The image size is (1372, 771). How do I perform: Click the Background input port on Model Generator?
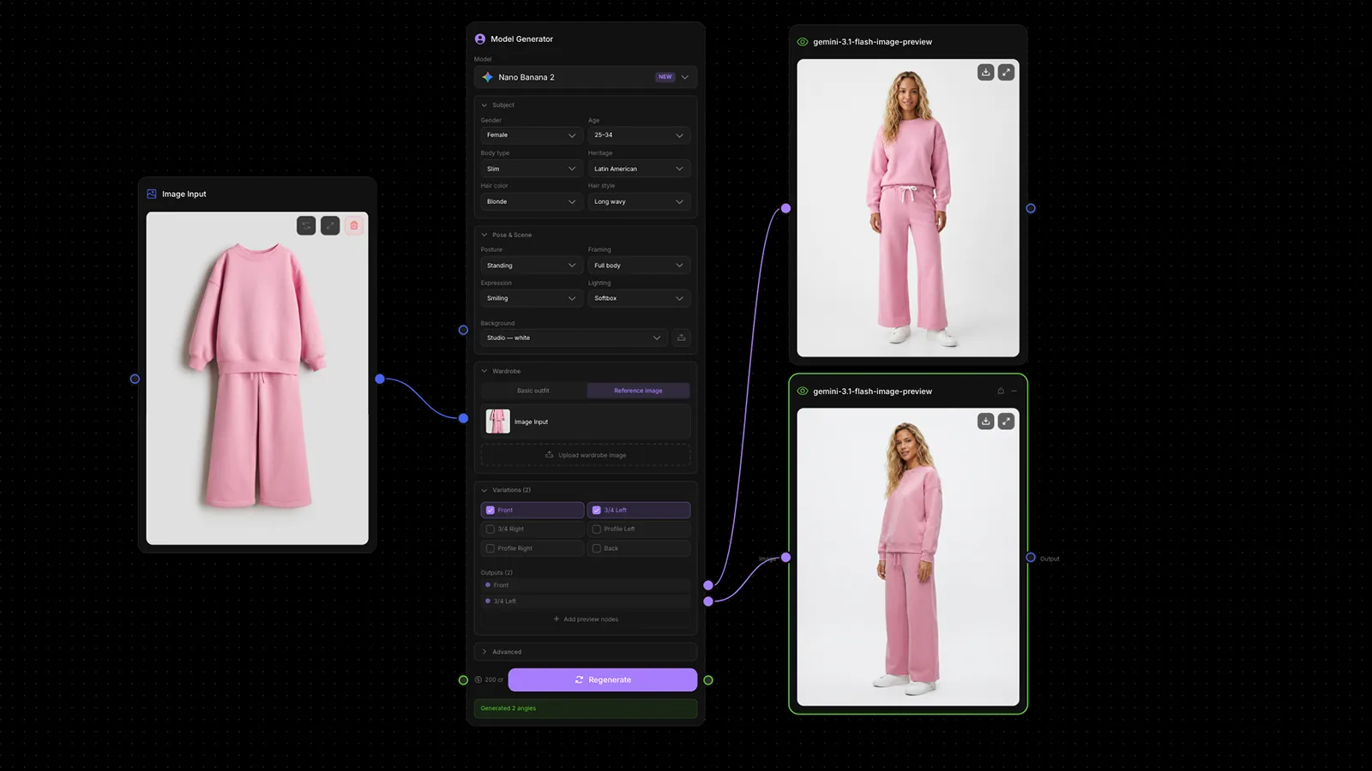pyautogui.click(x=463, y=330)
